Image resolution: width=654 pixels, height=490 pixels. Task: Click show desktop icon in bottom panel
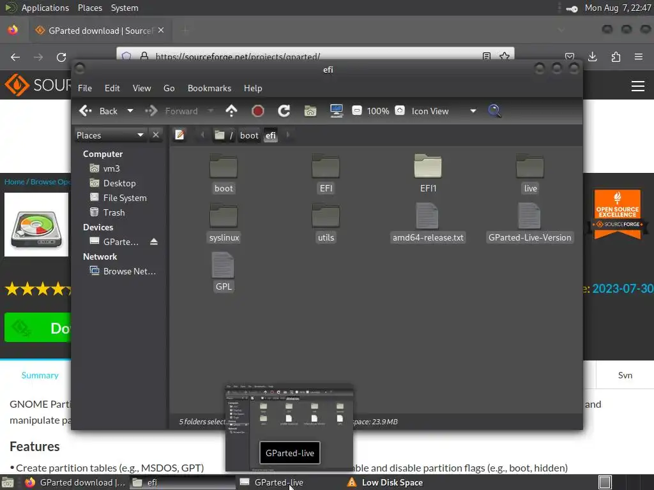[8, 482]
